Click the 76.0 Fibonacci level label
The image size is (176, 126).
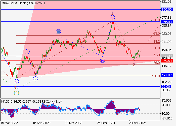pos(157,63)
